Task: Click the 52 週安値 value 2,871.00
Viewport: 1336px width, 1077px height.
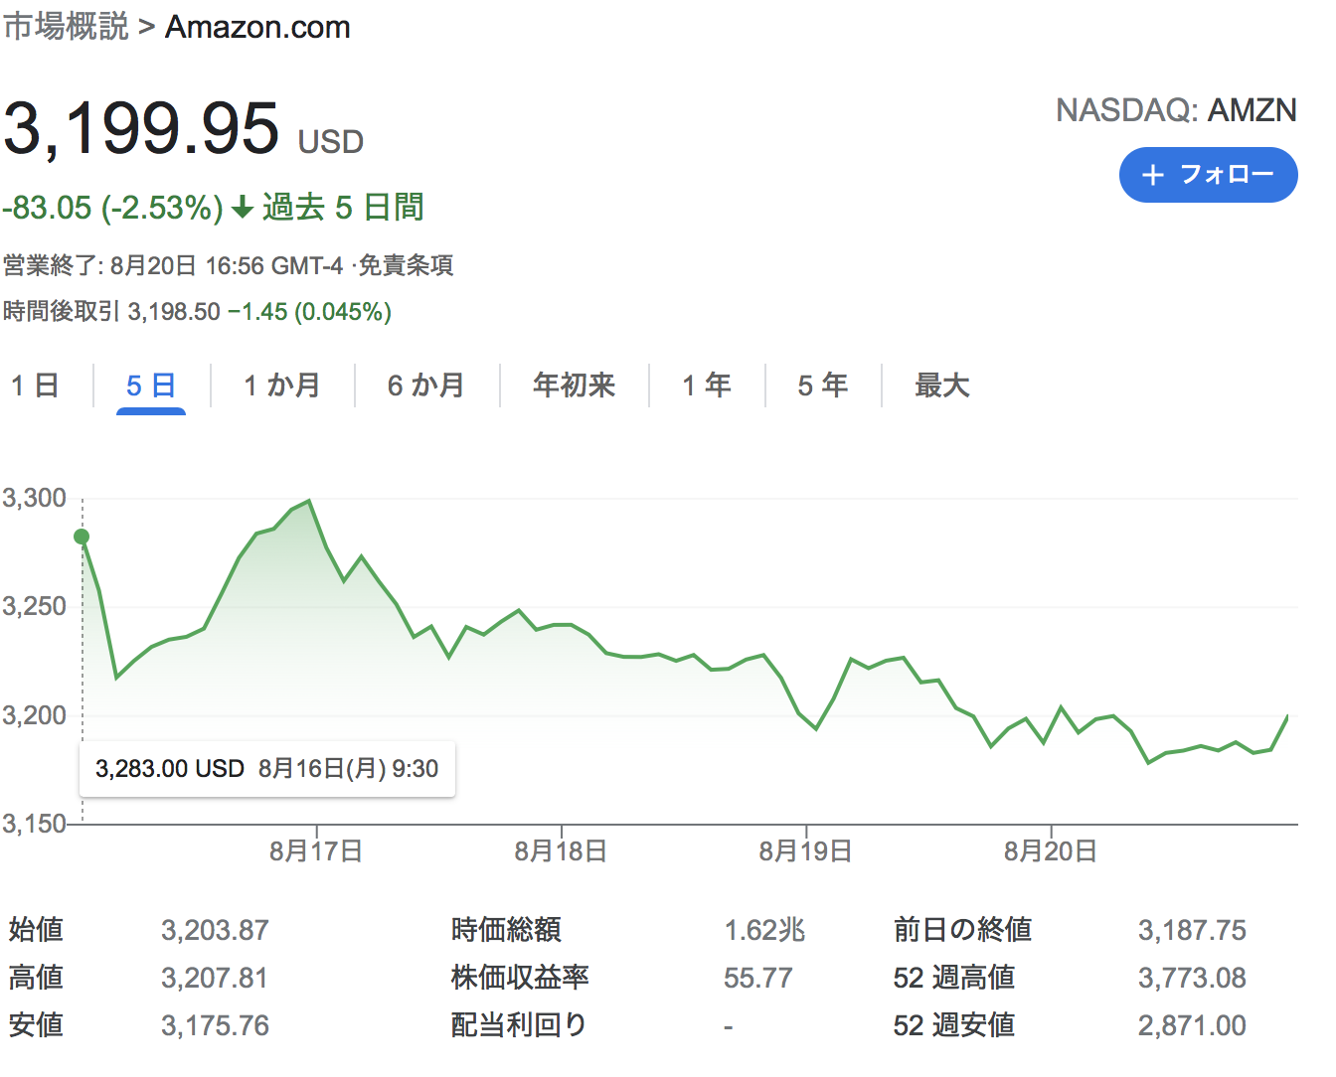Action: pos(1192,1026)
